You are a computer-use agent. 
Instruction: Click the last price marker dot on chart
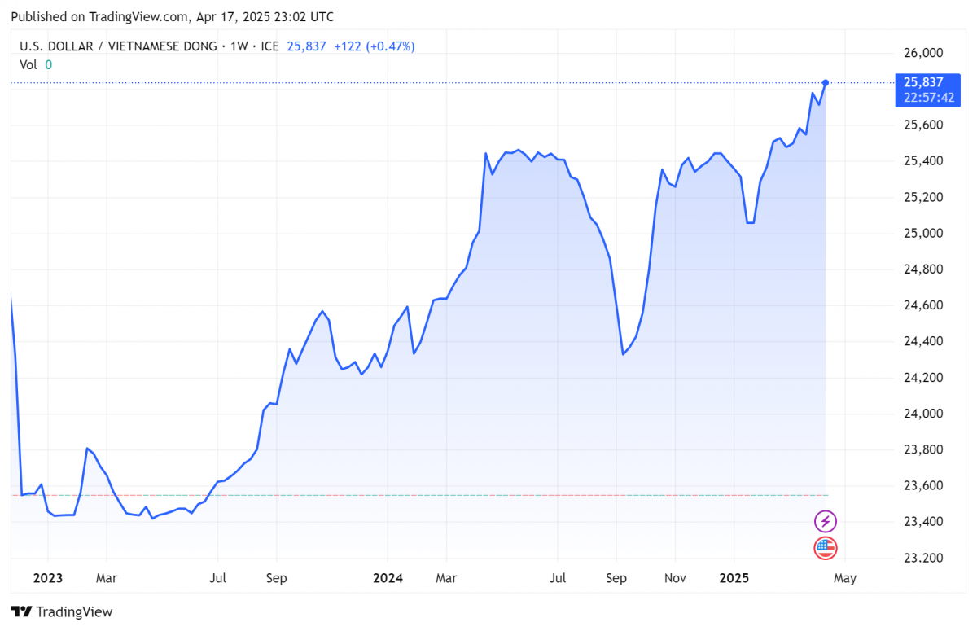(x=825, y=82)
